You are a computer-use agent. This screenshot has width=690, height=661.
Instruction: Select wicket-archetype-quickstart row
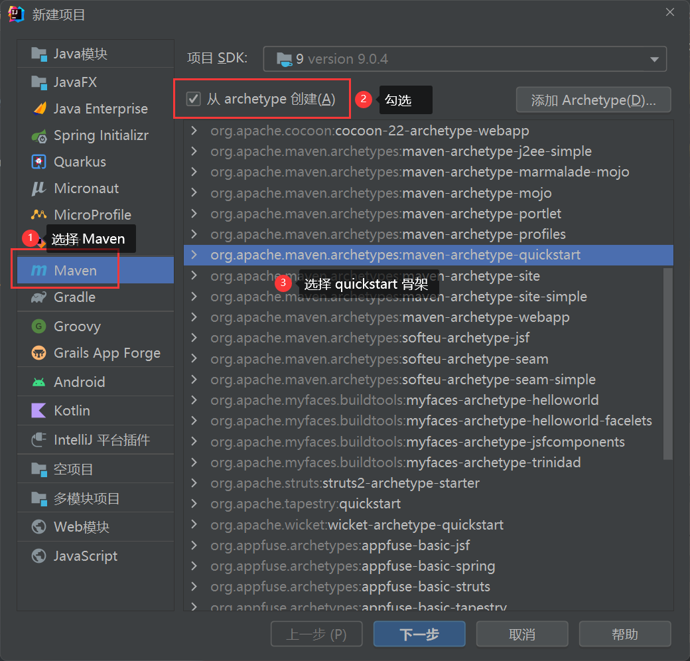click(428, 525)
